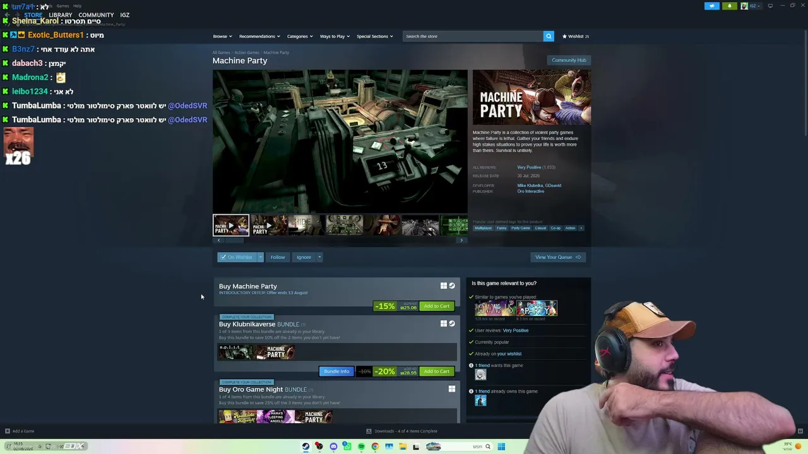
Task: Open the Ignore options dropdown arrow
Action: (x=319, y=257)
